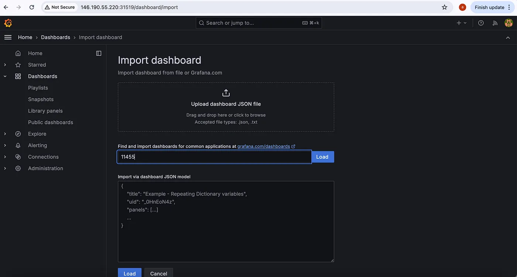
Task: Open the Chrome profile 'a' avatar
Action: (x=462, y=7)
